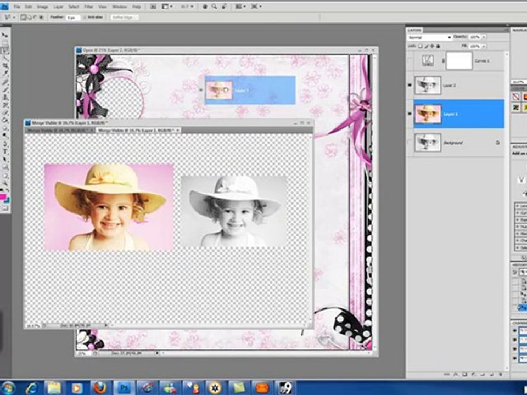Screen dimensions: 527x395
Task: Click the Photoshop taskbar button
Action: 124,388
